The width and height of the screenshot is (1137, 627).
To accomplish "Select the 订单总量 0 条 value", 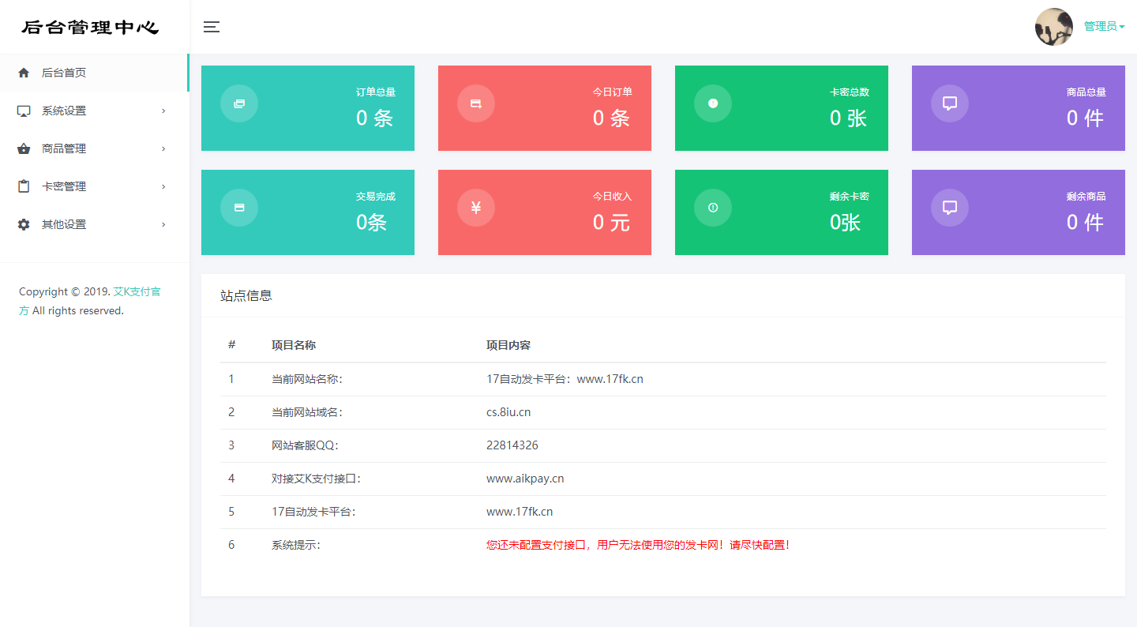I will tap(374, 118).
